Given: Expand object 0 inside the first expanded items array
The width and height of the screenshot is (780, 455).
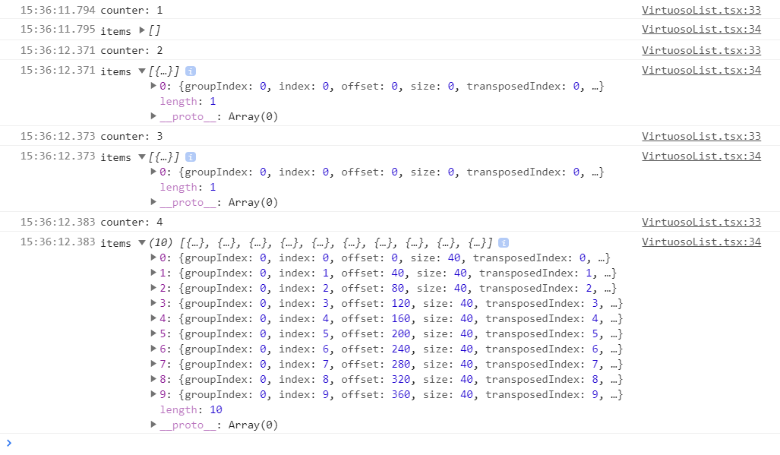Looking at the screenshot, I should click(x=153, y=86).
